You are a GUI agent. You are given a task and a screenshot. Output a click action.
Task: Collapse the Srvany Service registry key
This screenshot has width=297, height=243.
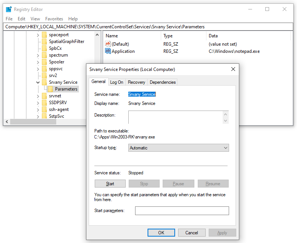(38, 82)
